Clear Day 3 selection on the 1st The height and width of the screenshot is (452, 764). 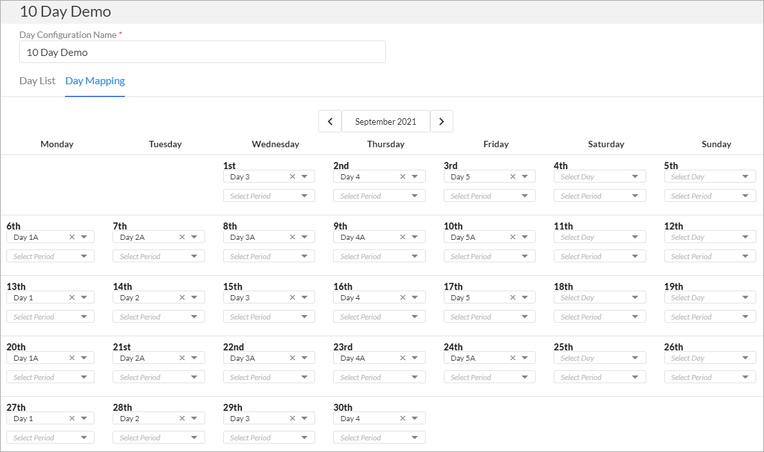(x=293, y=177)
